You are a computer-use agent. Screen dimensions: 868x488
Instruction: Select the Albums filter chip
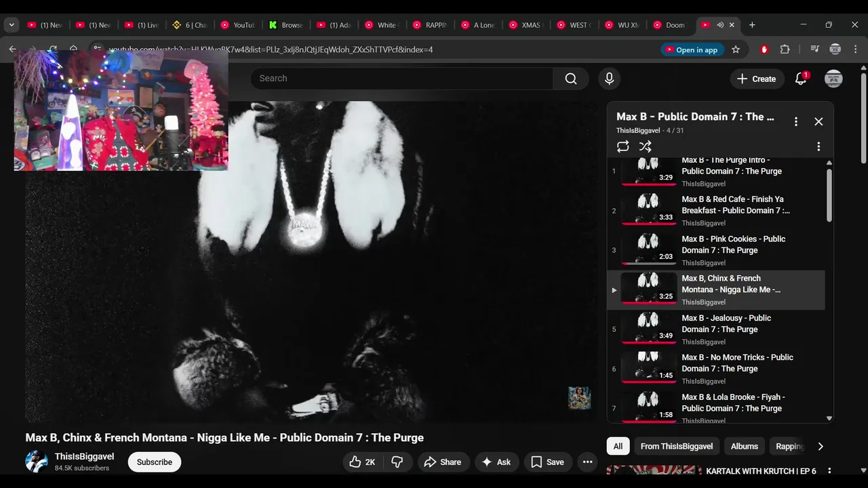click(x=744, y=446)
